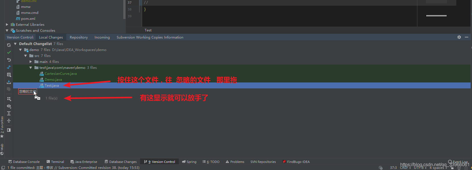Expand External Libraries in project tree

[x=7, y=25]
